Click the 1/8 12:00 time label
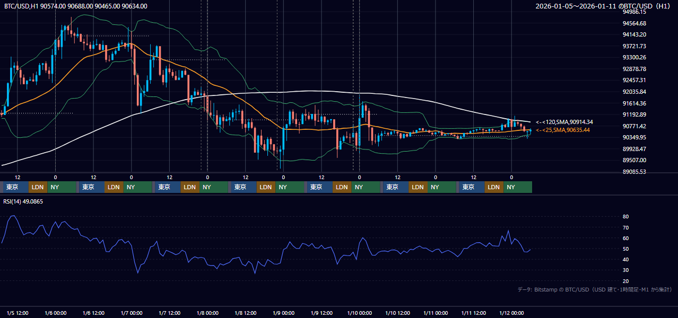The width and height of the screenshot is (678, 318). pos(246,313)
